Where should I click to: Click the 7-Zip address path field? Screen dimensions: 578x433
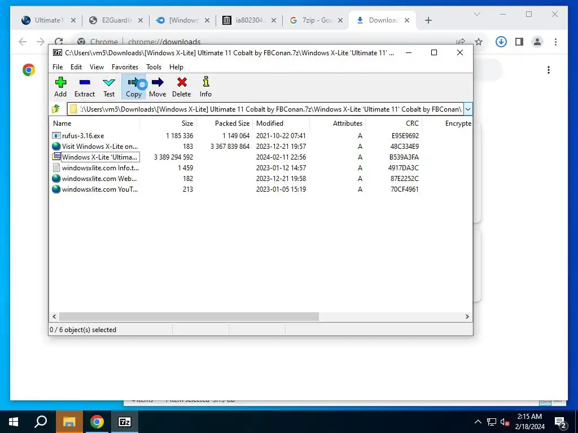click(265, 109)
